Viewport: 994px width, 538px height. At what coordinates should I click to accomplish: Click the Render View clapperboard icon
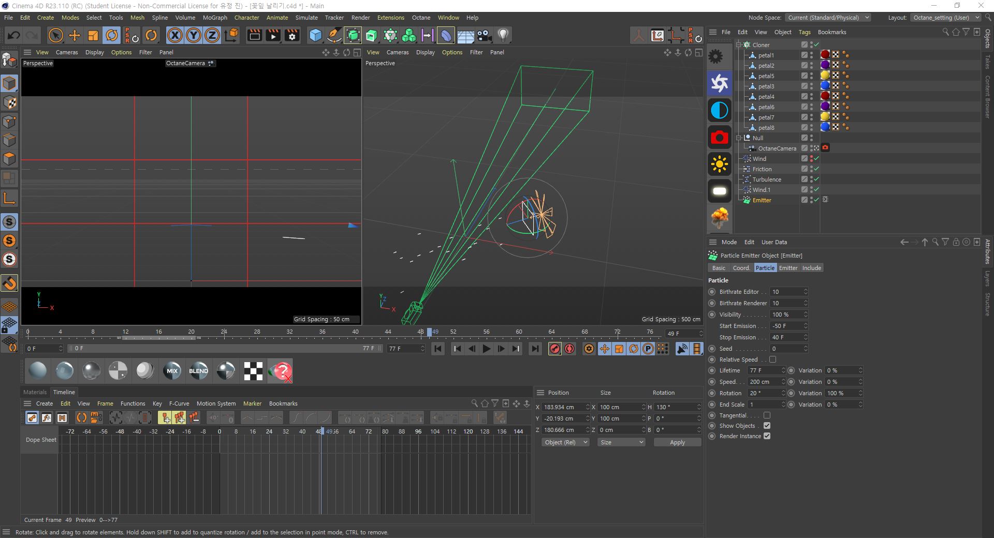(254, 35)
